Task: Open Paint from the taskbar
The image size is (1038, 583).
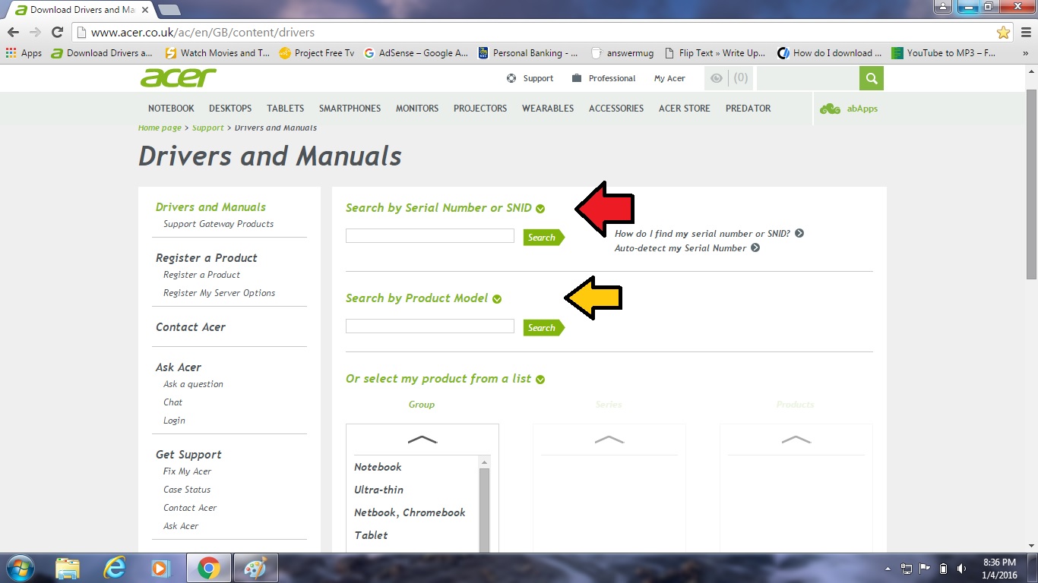Action: coord(255,568)
